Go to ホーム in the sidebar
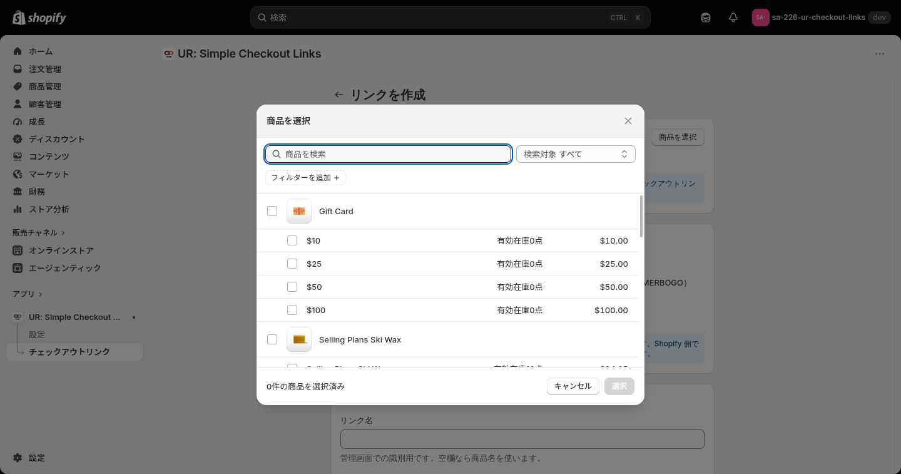This screenshot has width=901, height=474. (x=74, y=51)
